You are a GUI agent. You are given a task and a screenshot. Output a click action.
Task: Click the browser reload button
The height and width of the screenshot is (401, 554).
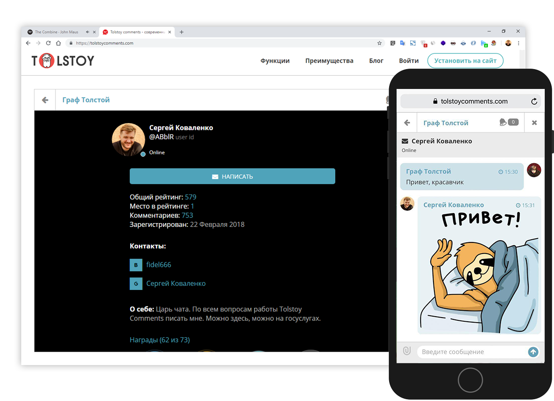click(x=48, y=43)
